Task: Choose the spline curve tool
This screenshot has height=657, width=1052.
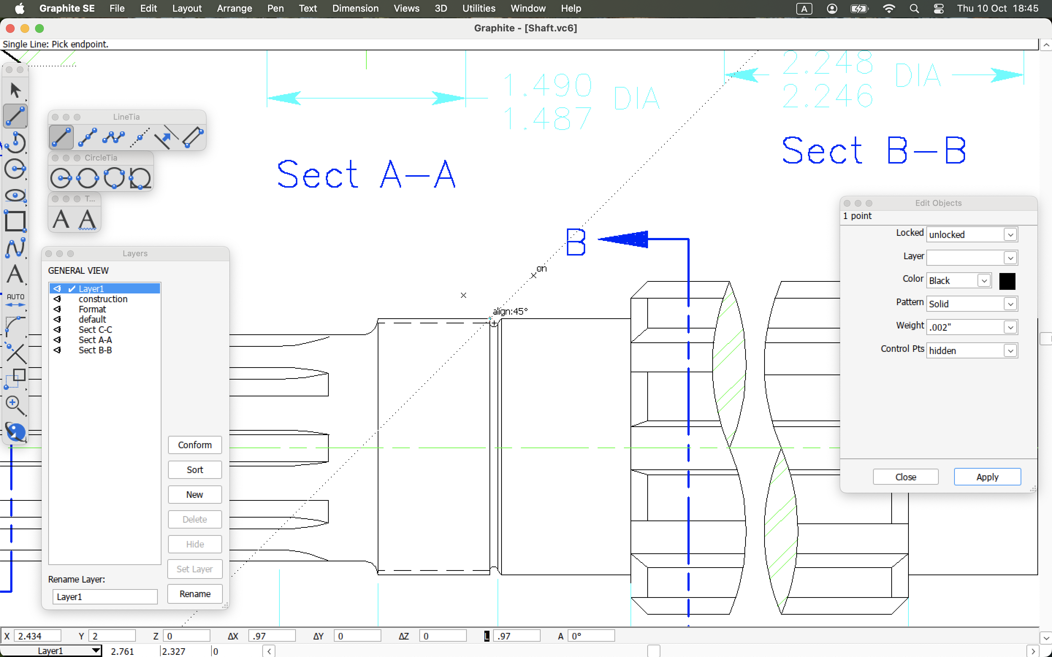Action: point(15,248)
